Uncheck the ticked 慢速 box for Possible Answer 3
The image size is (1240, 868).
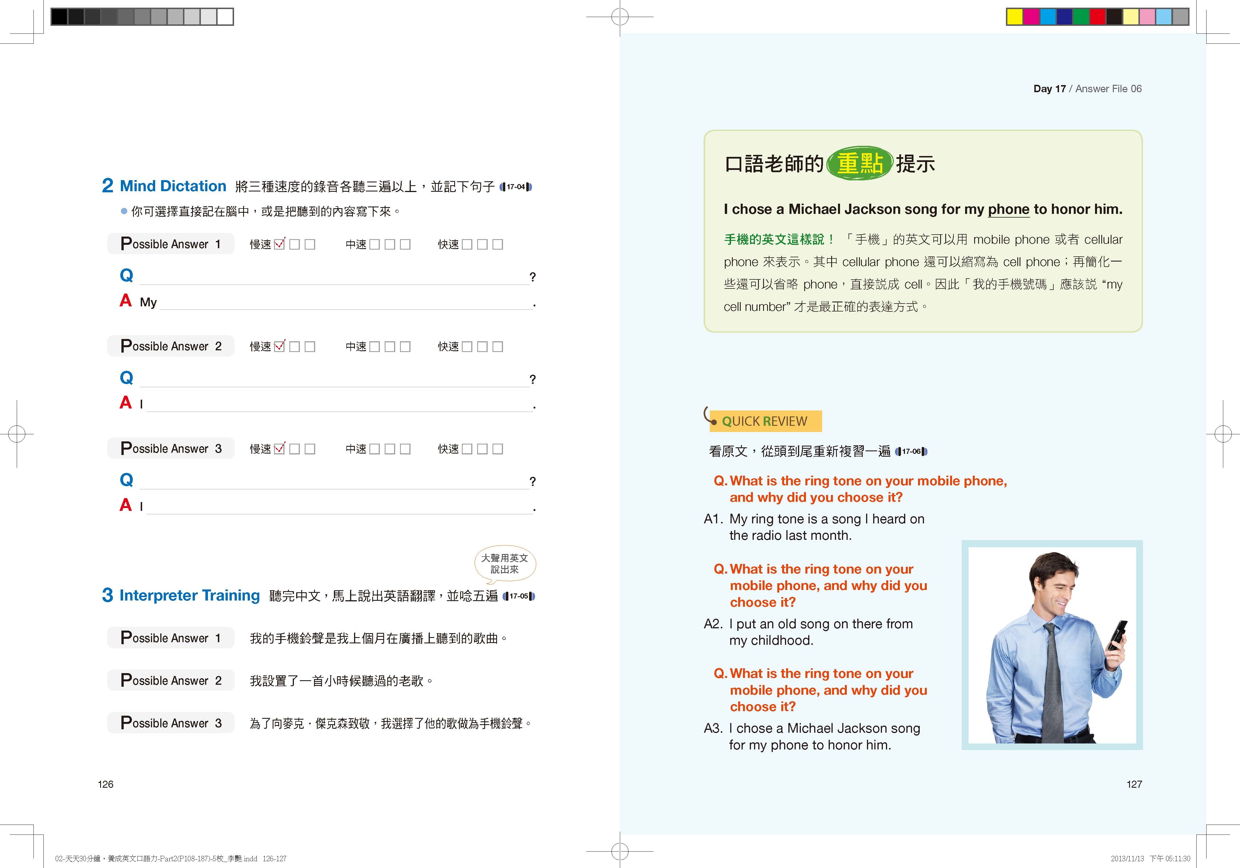click(279, 449)
